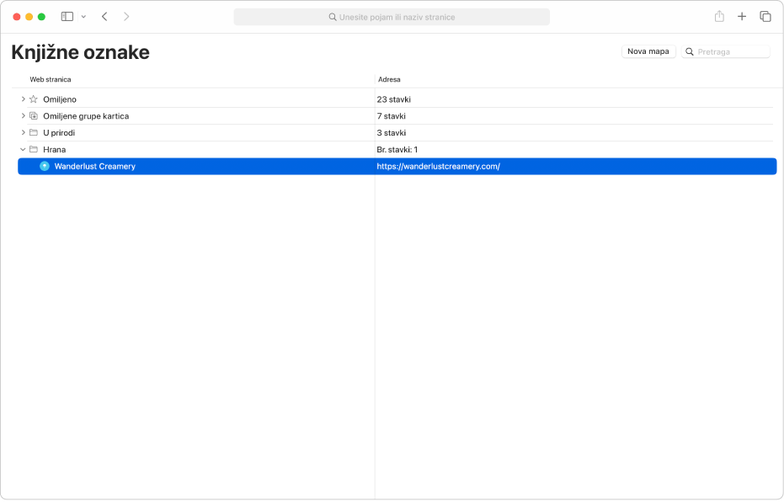
Task: Maximize the window with green button
Action: 41,17
